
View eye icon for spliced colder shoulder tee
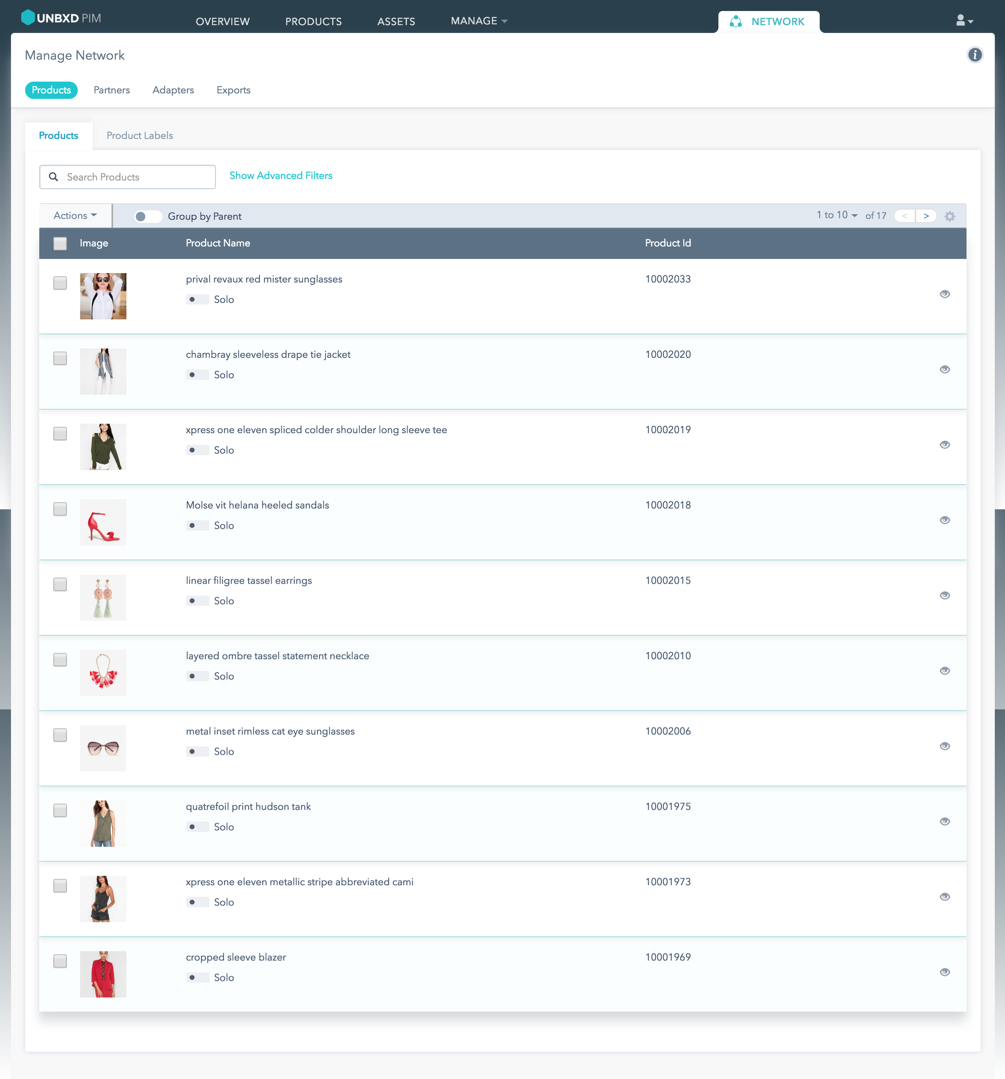pyautogui.click(x=945, y=445)
